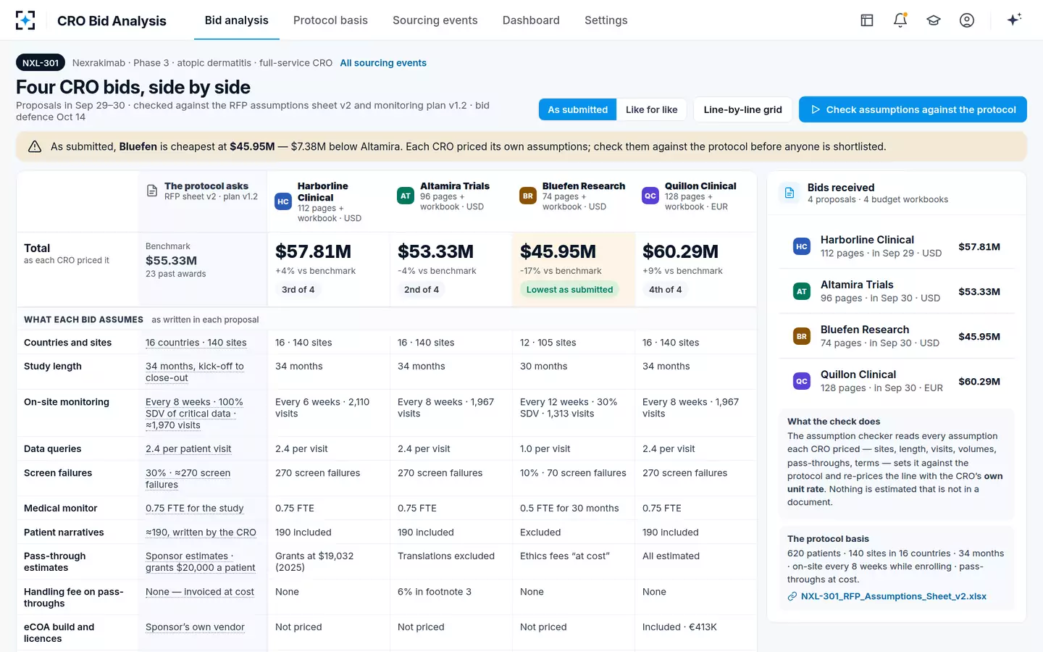The image size is (1043, 652).
Task: Click protocol value 'None — invoiced at cost'
Action: (200, 592)
